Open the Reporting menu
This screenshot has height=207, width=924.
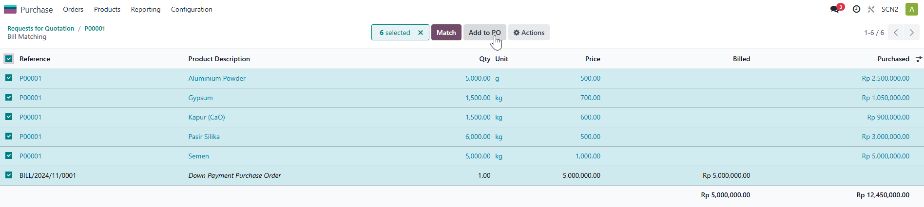(x=146, y=9)
